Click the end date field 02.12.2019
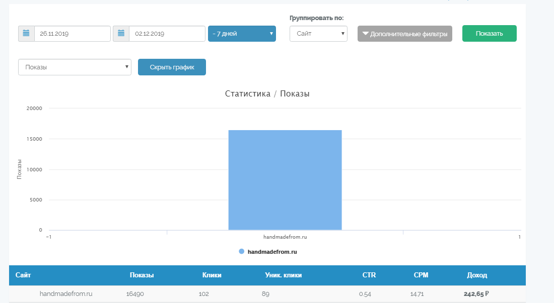Screen dimensions: 554x303 point(167,34)
